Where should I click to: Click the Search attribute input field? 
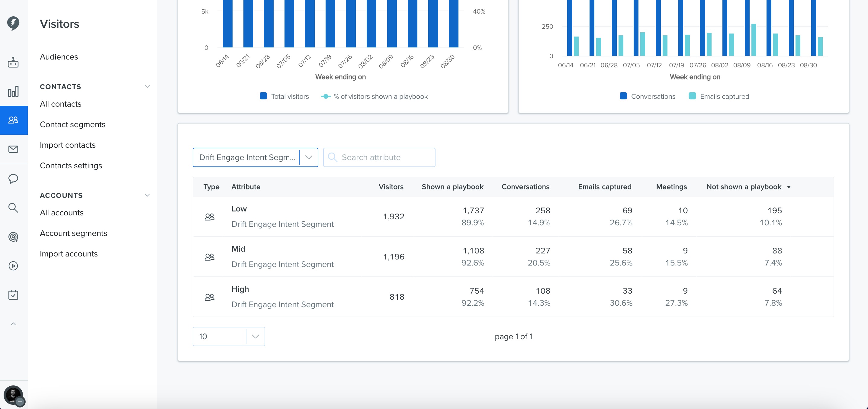(379, 157)
